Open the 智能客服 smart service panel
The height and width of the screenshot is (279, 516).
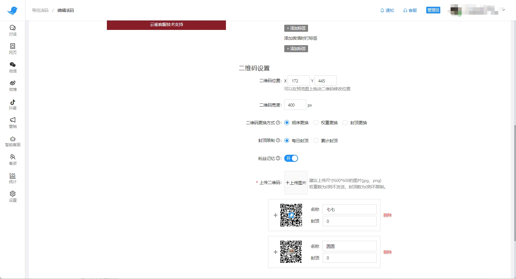click(13, 141)
